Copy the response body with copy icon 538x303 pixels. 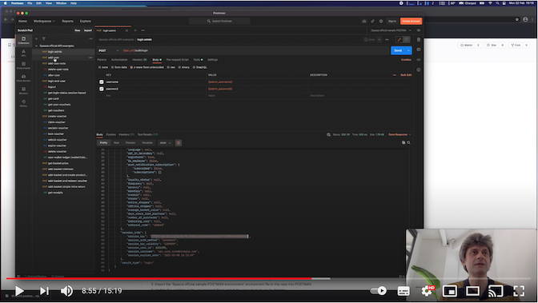pyautogui.click(x=403, y=142)
